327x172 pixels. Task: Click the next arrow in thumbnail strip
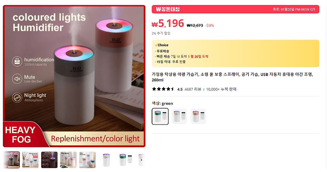[141, 160]
